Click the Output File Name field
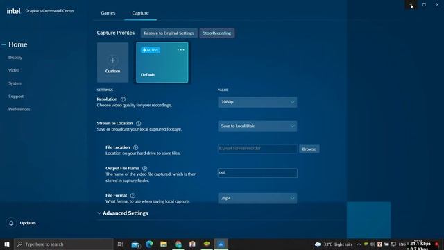This screenshot has width=444, height=250. coord(257,173)
